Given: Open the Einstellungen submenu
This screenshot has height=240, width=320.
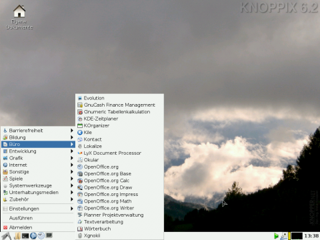Looking at the screenshot, I should coord(38,209).
